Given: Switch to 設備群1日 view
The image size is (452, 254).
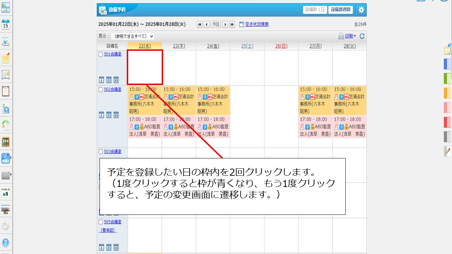Looking at the screenshot, I should pyautogui.click(x=315, y=10).
